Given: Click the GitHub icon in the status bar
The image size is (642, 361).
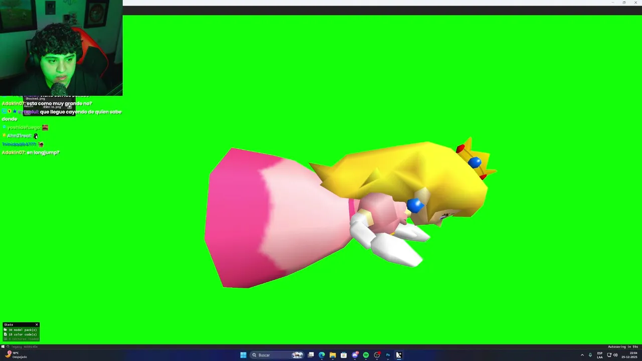Looking at the screenshot, I should tap(8, 346).
